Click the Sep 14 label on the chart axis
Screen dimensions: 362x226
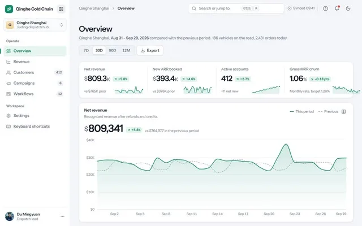pyautogui.click(x=217, y=214)
